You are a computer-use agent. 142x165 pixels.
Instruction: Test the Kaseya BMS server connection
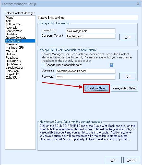tap(127, 37)
